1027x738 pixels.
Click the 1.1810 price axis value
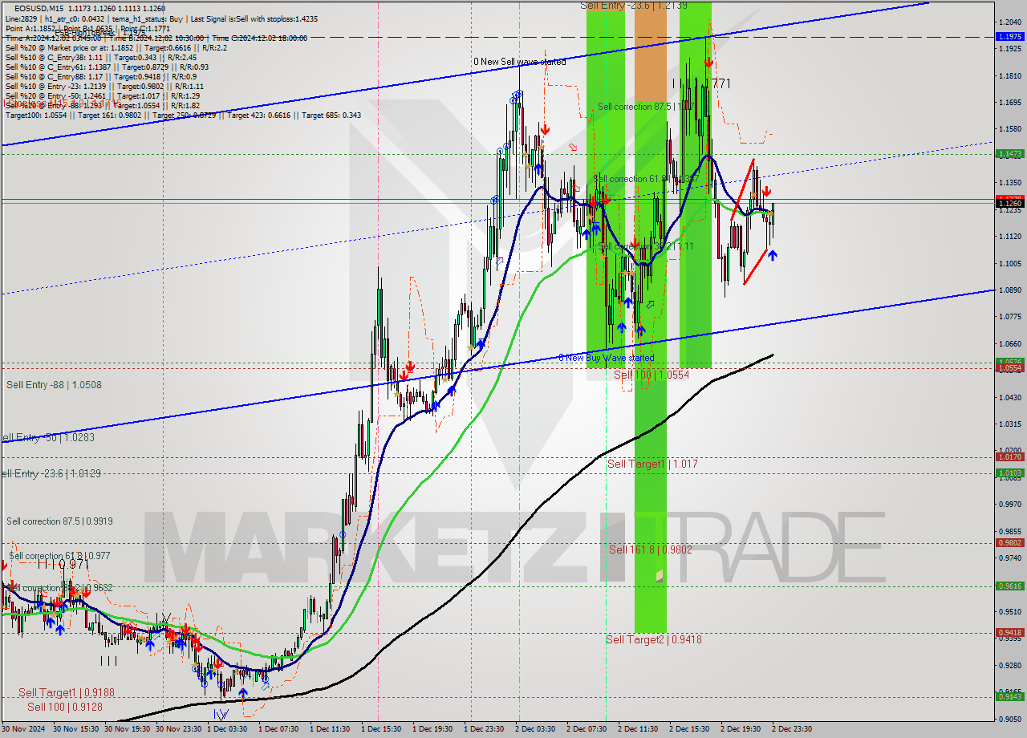[x=1009, y=75]
